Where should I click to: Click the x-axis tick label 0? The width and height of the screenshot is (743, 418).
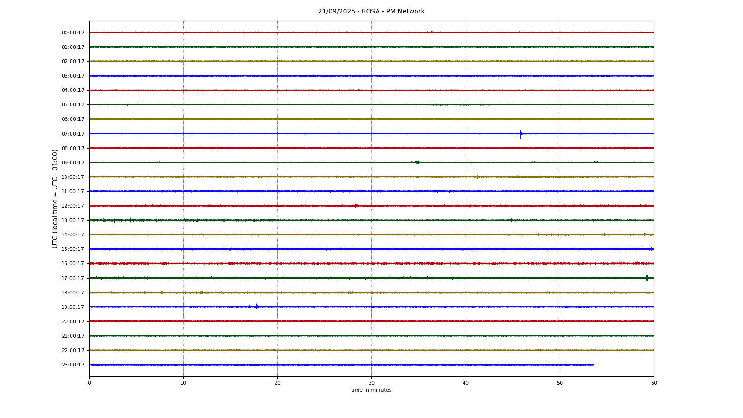89,383
